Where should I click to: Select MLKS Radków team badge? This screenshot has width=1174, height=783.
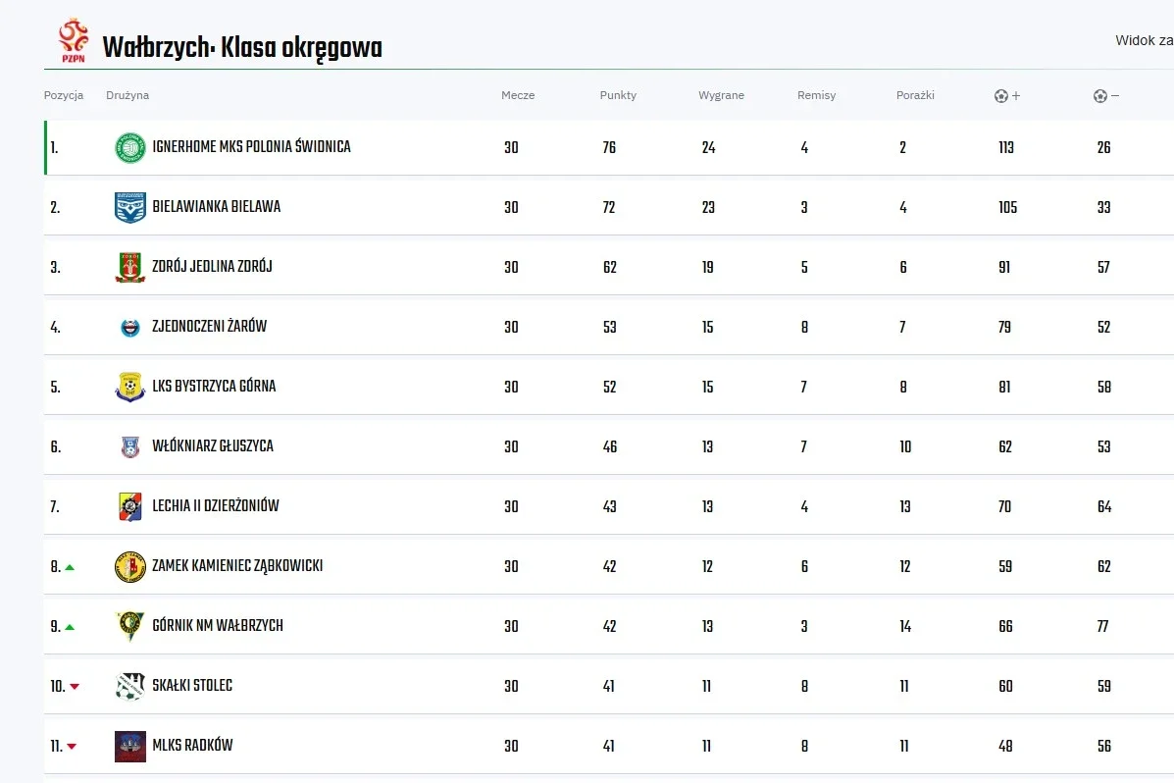[130, 747]
